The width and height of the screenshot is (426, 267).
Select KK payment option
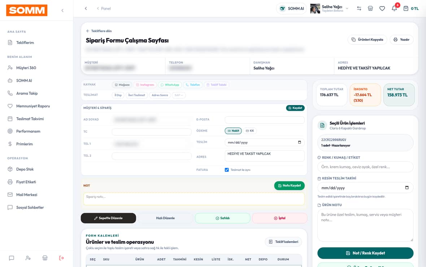click(250, 131)
